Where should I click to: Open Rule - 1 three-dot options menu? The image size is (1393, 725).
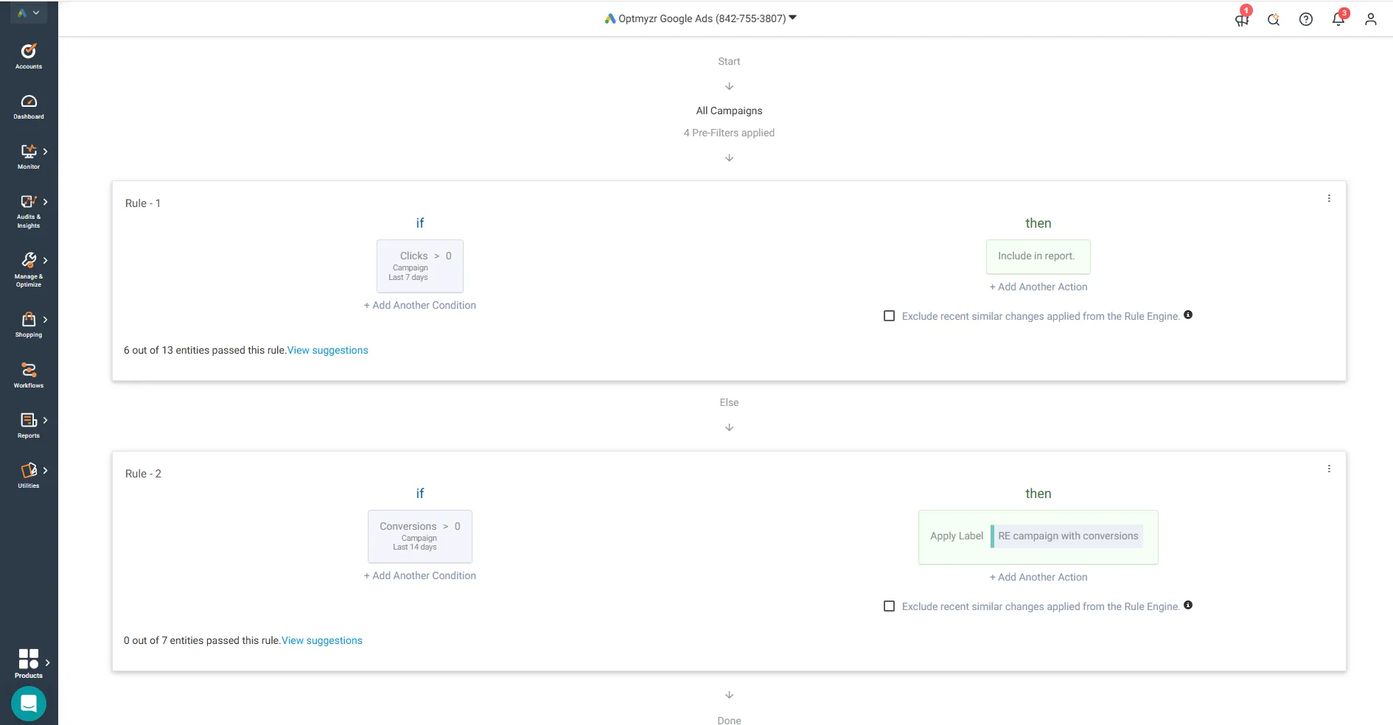click(x=1329, y=198)
